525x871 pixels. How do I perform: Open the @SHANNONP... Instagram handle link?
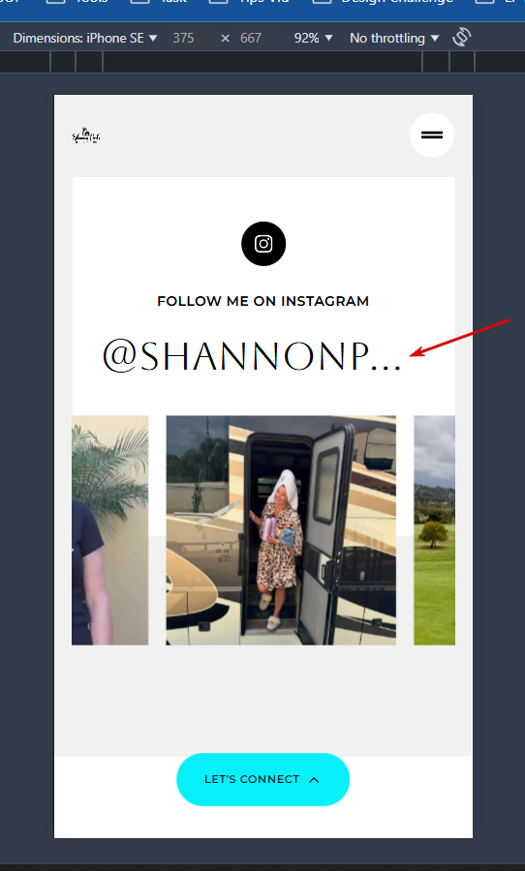click(252, 355)
